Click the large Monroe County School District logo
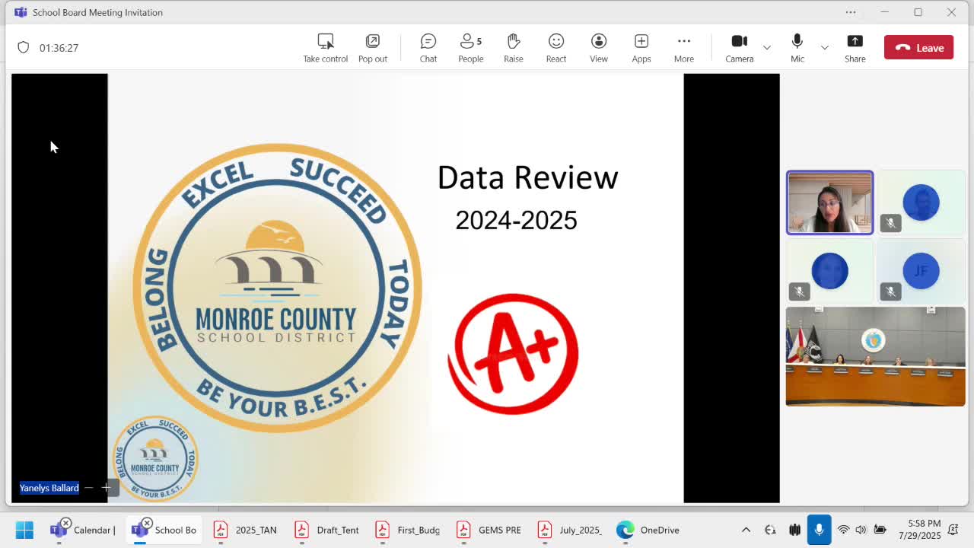The height and width of the screenshot is (548, 974). 277,288
